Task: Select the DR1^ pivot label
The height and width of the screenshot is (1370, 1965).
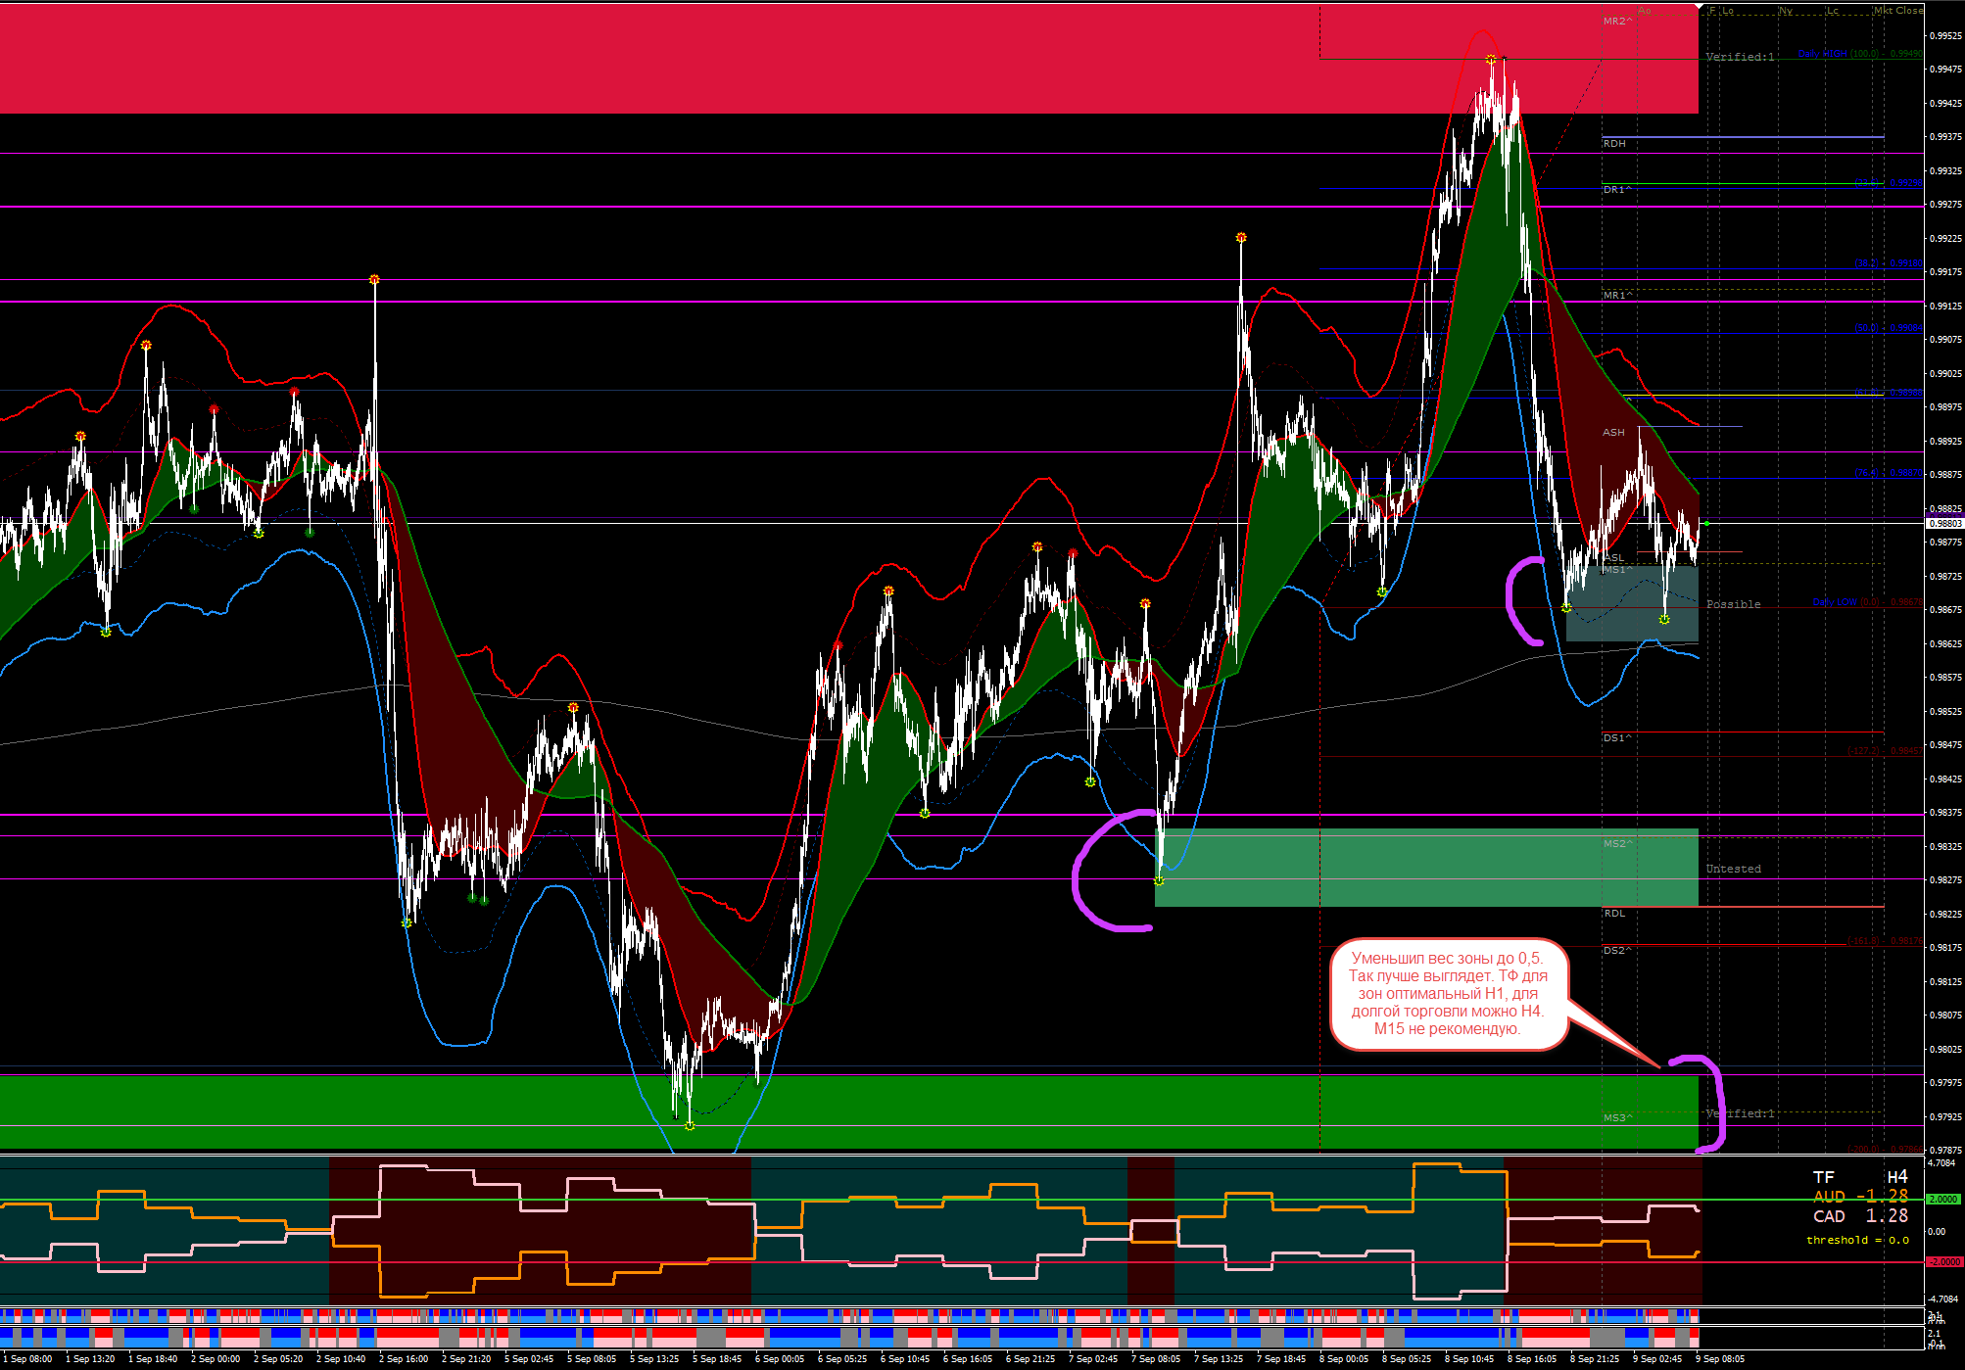Action: 1617,190
